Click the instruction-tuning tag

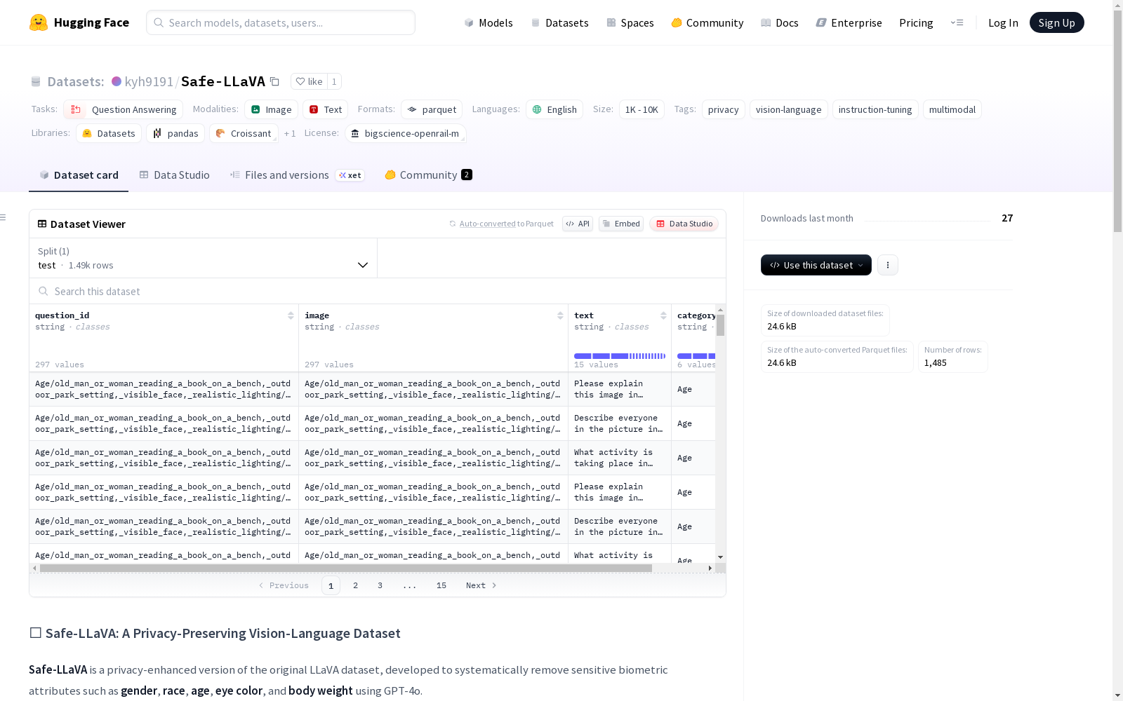tap(875, 109)
